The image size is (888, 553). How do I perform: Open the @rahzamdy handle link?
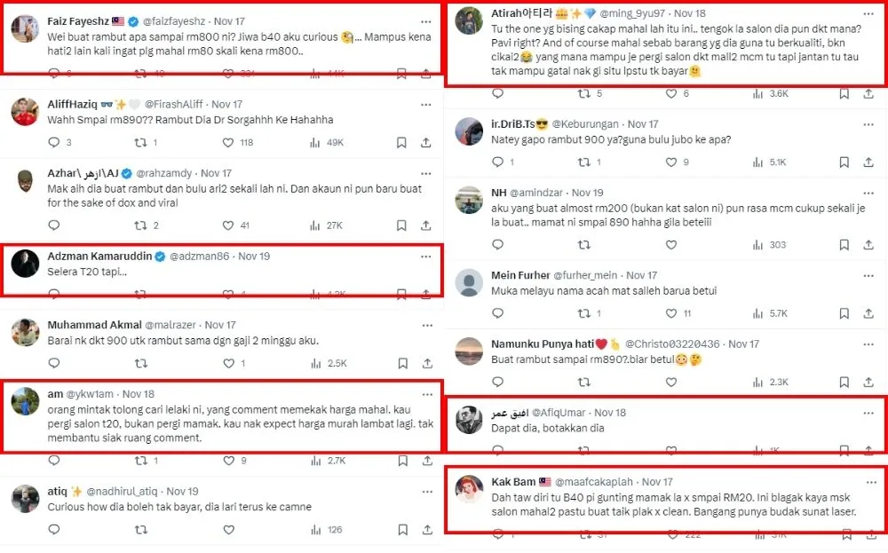164,173
